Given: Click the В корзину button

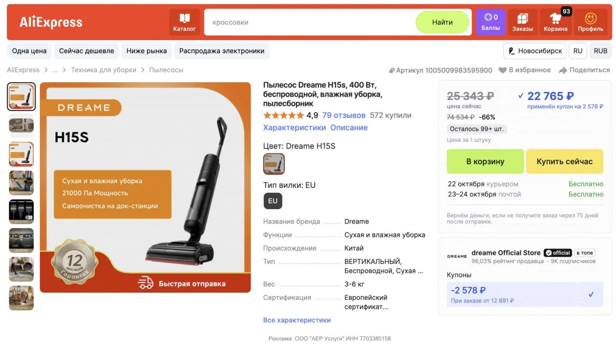Looking at the screenshot, I should click(485, 162).
